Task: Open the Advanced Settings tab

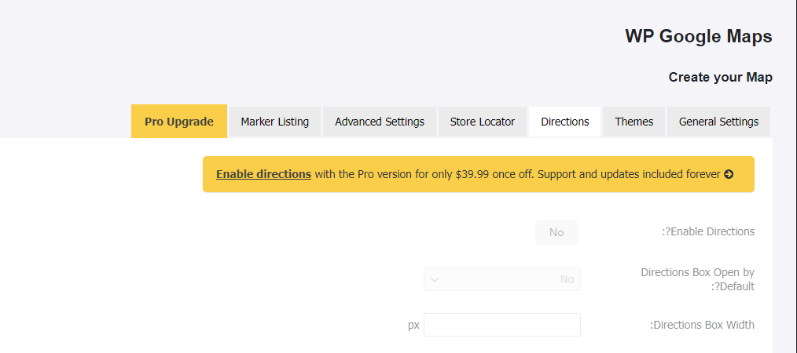Action: (380, 122)
